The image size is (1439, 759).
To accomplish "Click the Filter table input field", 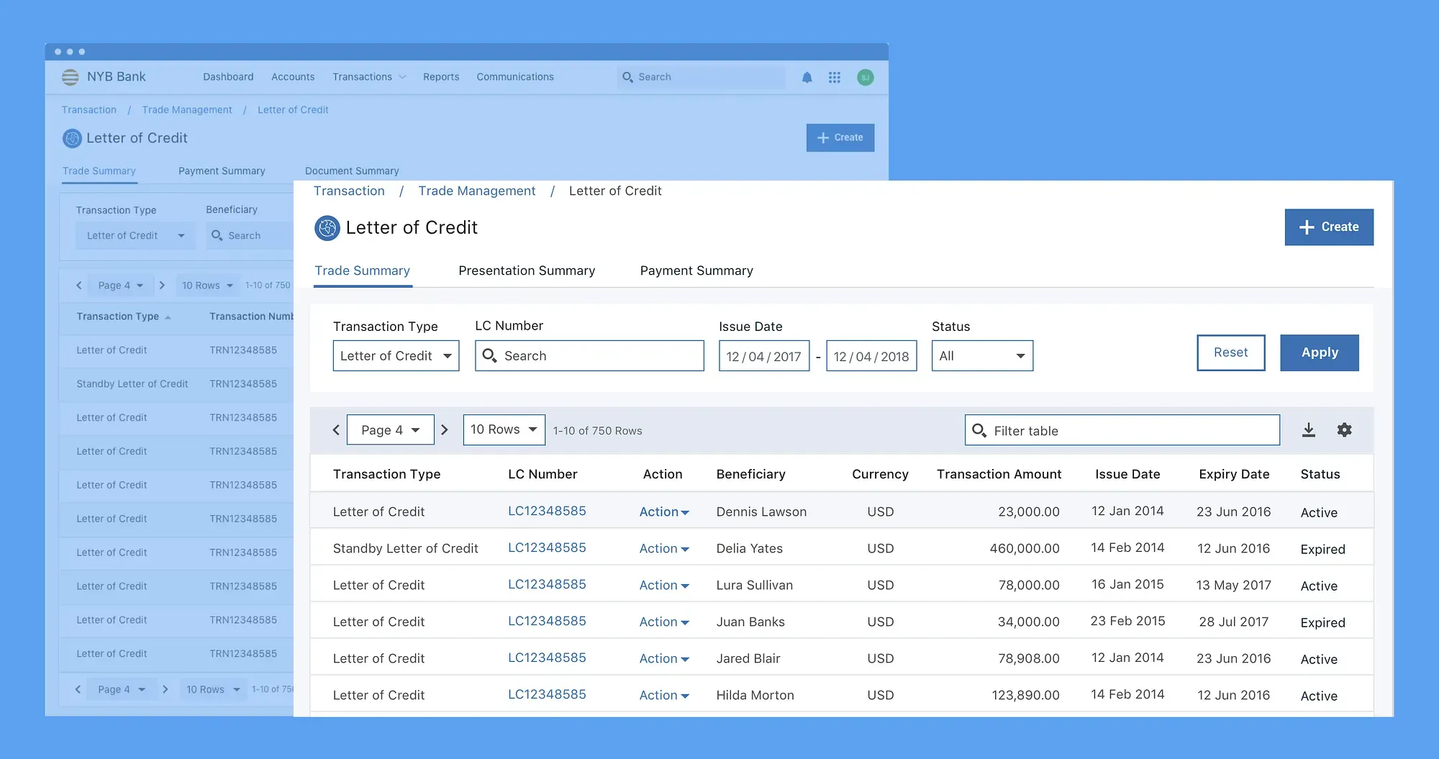I will (1122, 430).
